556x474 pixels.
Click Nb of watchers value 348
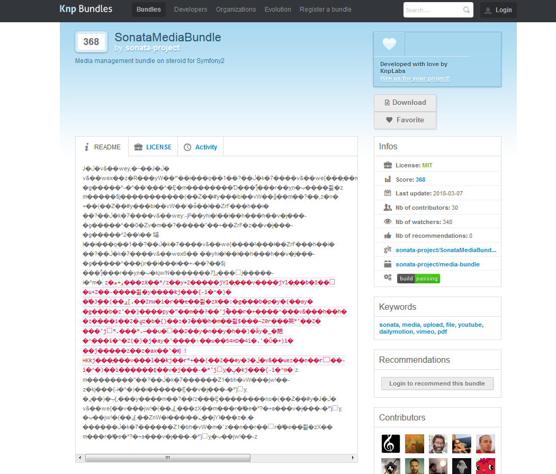click(447, 222)
